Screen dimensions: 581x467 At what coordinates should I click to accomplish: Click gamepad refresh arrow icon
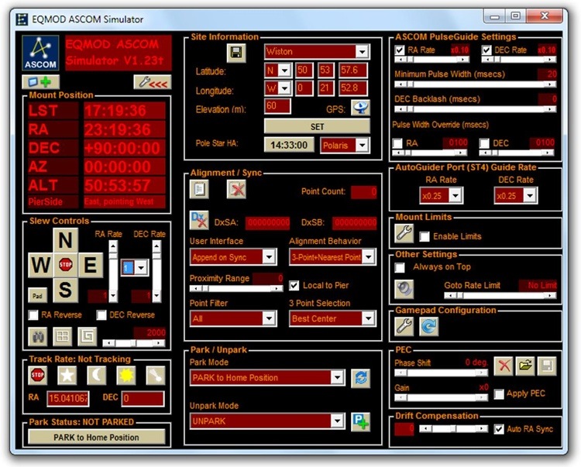(x=429, y=326)
